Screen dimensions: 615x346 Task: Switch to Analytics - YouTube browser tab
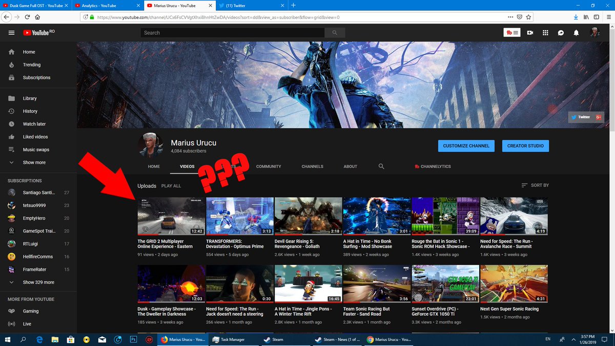point(107,5)
